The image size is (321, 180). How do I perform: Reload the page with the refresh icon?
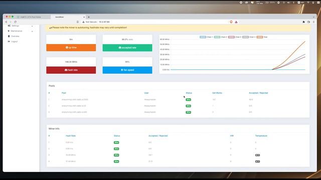click(x=16, y=22)
